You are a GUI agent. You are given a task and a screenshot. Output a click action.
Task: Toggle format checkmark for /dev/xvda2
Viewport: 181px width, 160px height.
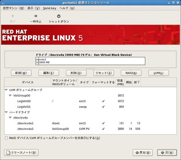click(103, 129)
